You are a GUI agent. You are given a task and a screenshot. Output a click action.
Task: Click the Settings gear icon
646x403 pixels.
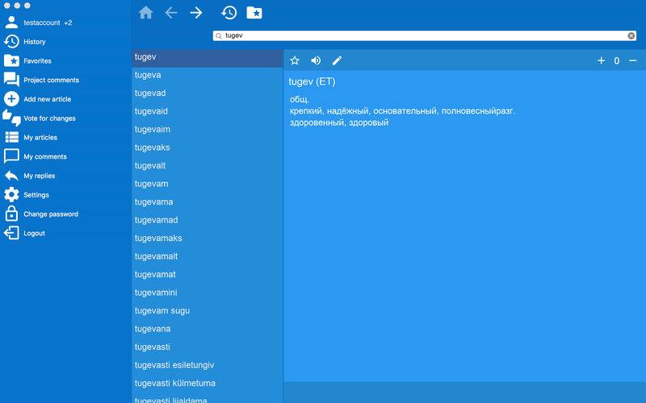(11, 194)
